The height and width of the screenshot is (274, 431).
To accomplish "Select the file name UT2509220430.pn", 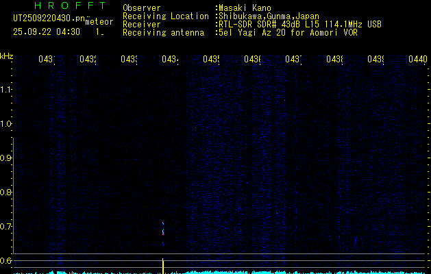I will coord(49,18).
